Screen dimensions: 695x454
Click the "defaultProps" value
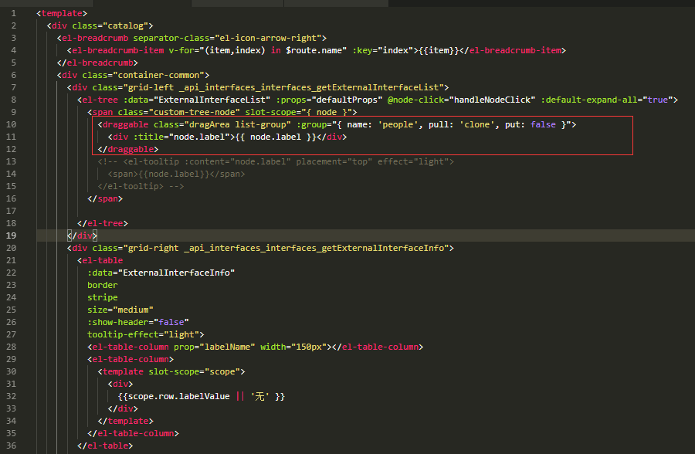[347, 100]
